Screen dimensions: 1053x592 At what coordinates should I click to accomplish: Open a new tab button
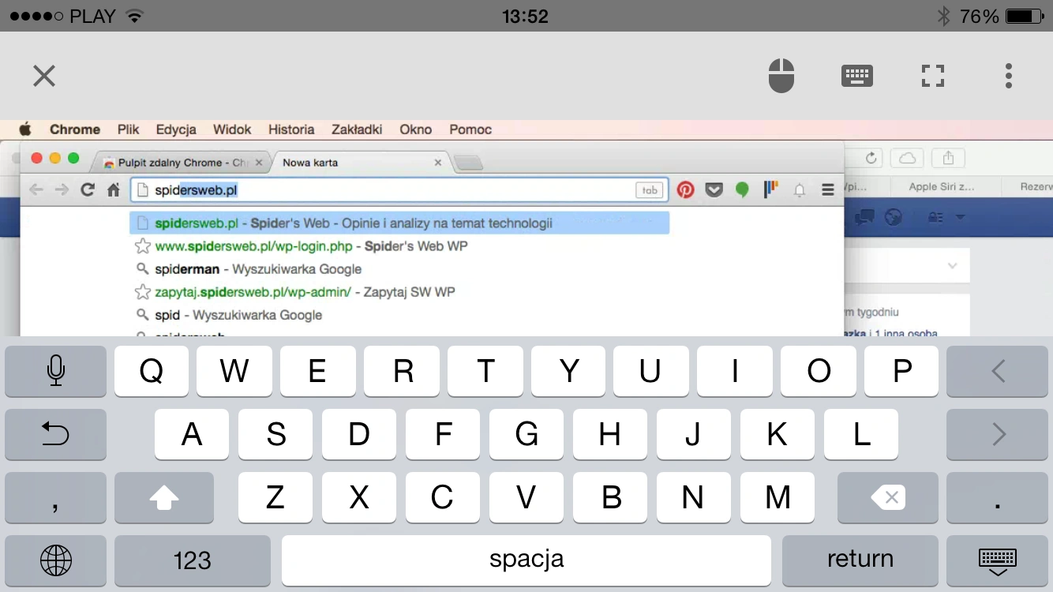[469, 163]
